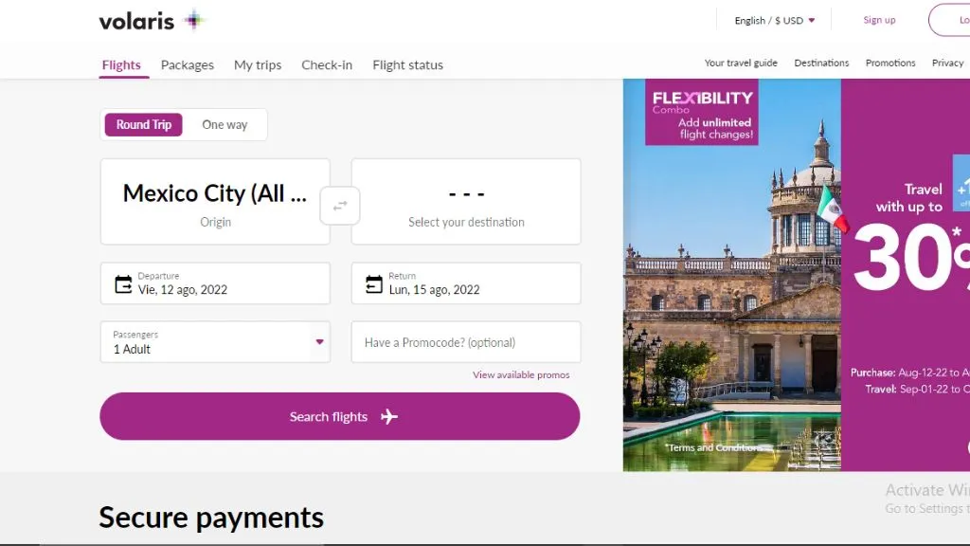
Task: Select your destination field
Action: (466, 202)
